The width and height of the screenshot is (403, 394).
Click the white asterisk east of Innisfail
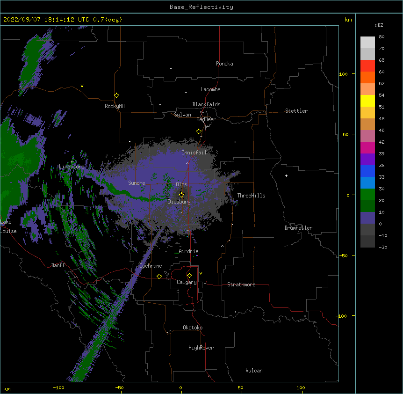point(235,142)
